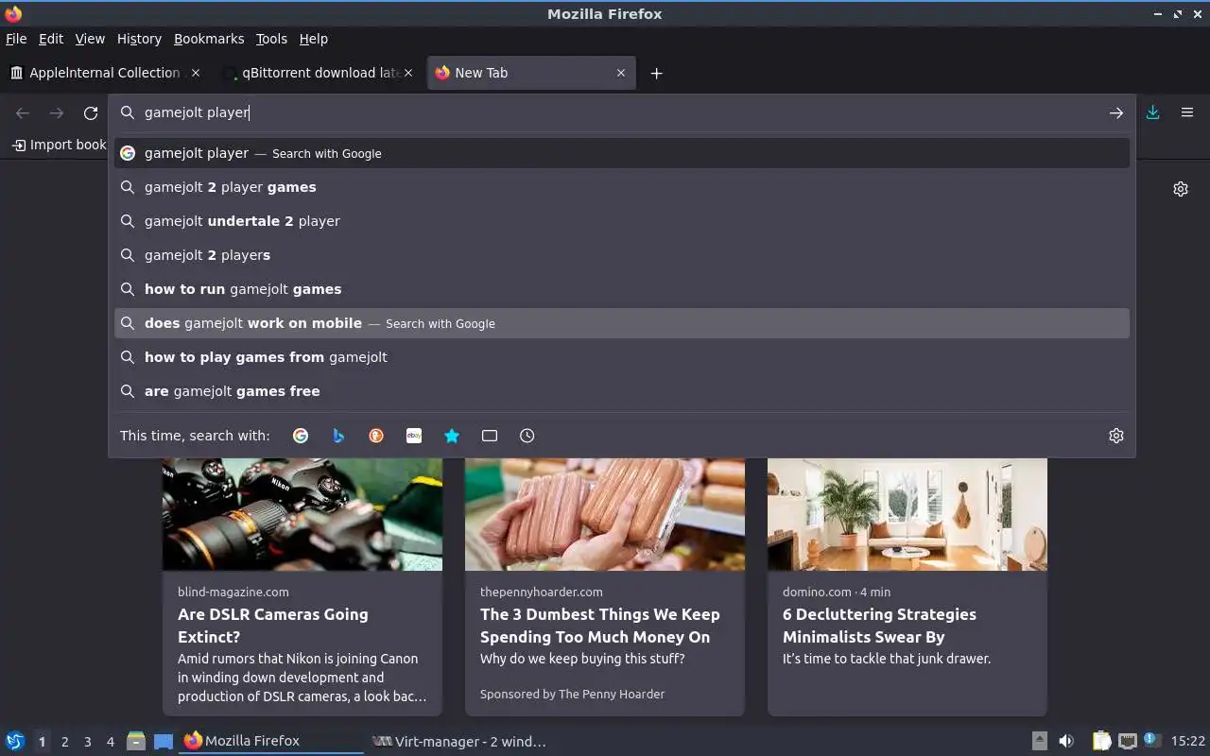Switch to workspace 4 in taskbar
Image resolution: width=1210 pixels, height=756 pixels.
[111, 742]
